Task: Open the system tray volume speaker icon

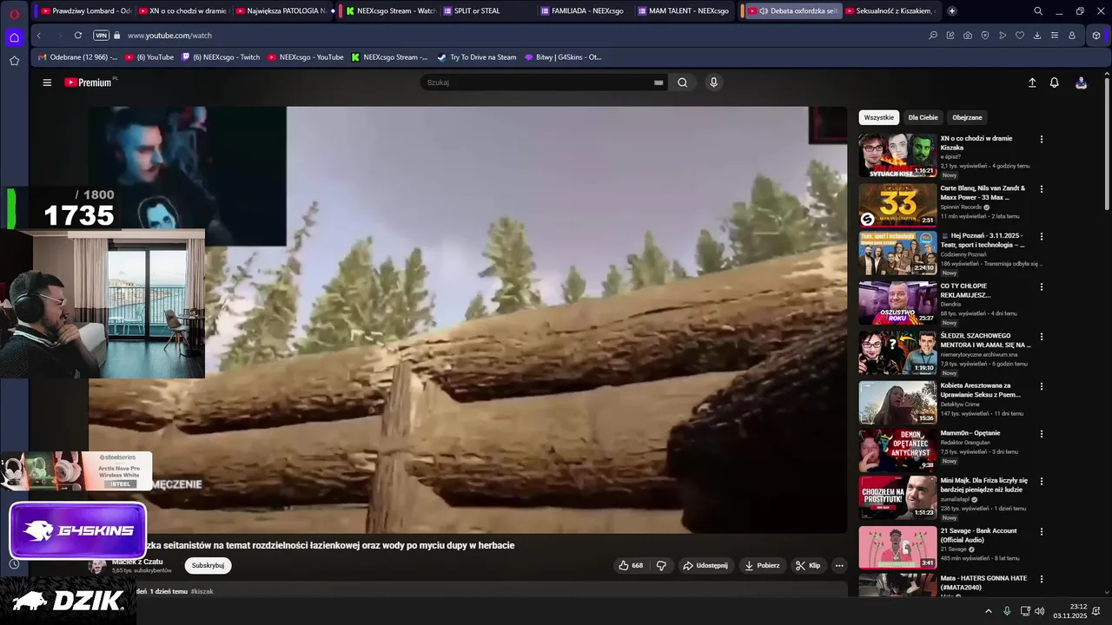Action: 1040,611
